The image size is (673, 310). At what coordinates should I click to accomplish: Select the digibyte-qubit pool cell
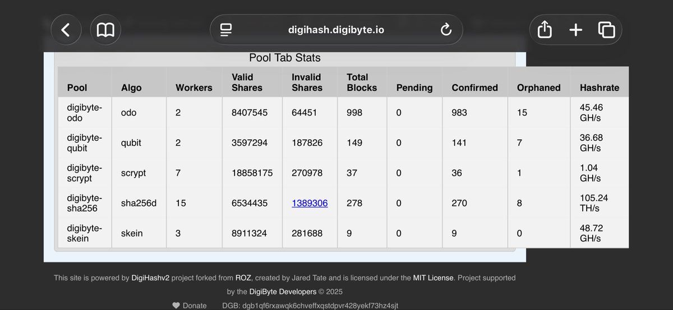[85, 143]
